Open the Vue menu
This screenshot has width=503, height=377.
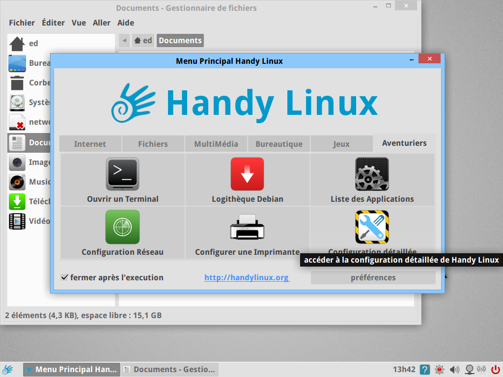(x=79, y=23)
